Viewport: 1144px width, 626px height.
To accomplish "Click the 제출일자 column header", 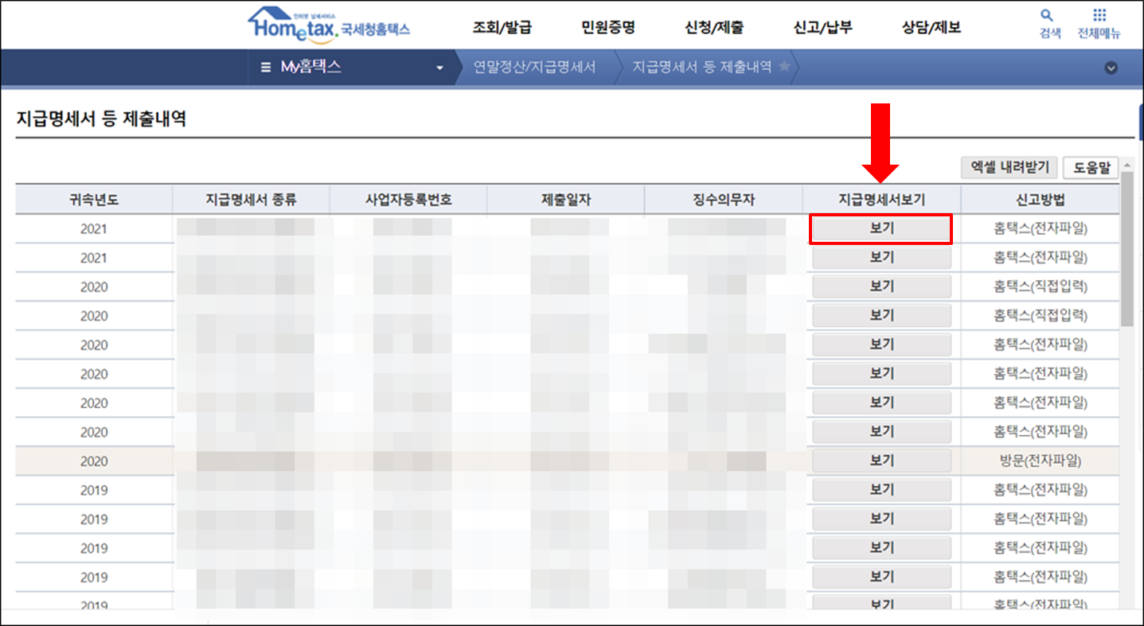I will (565, 200).
